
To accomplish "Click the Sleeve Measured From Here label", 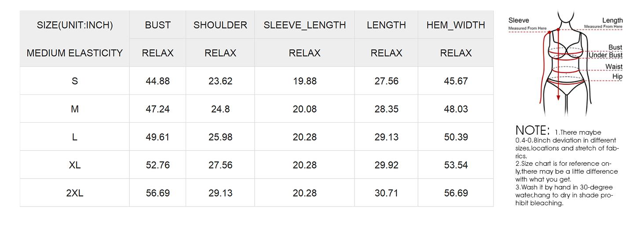I will (527, 24).
